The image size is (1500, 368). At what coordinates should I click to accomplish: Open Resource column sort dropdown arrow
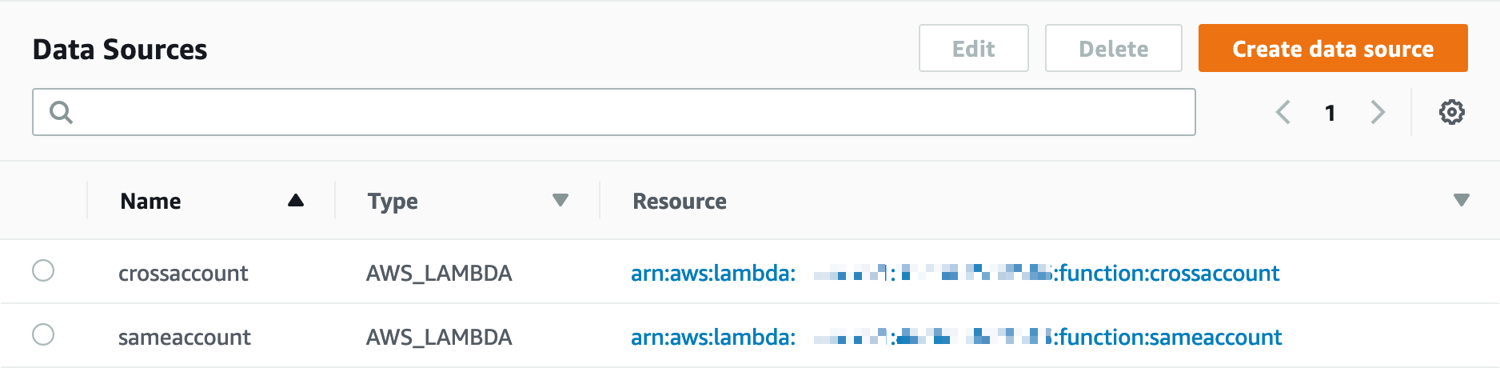(x=1461, y=200)
